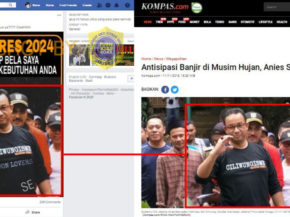This screenshot has height=217, width=290.
Task: Click the Kompas Search input field
Action: [x=277, y=7]
